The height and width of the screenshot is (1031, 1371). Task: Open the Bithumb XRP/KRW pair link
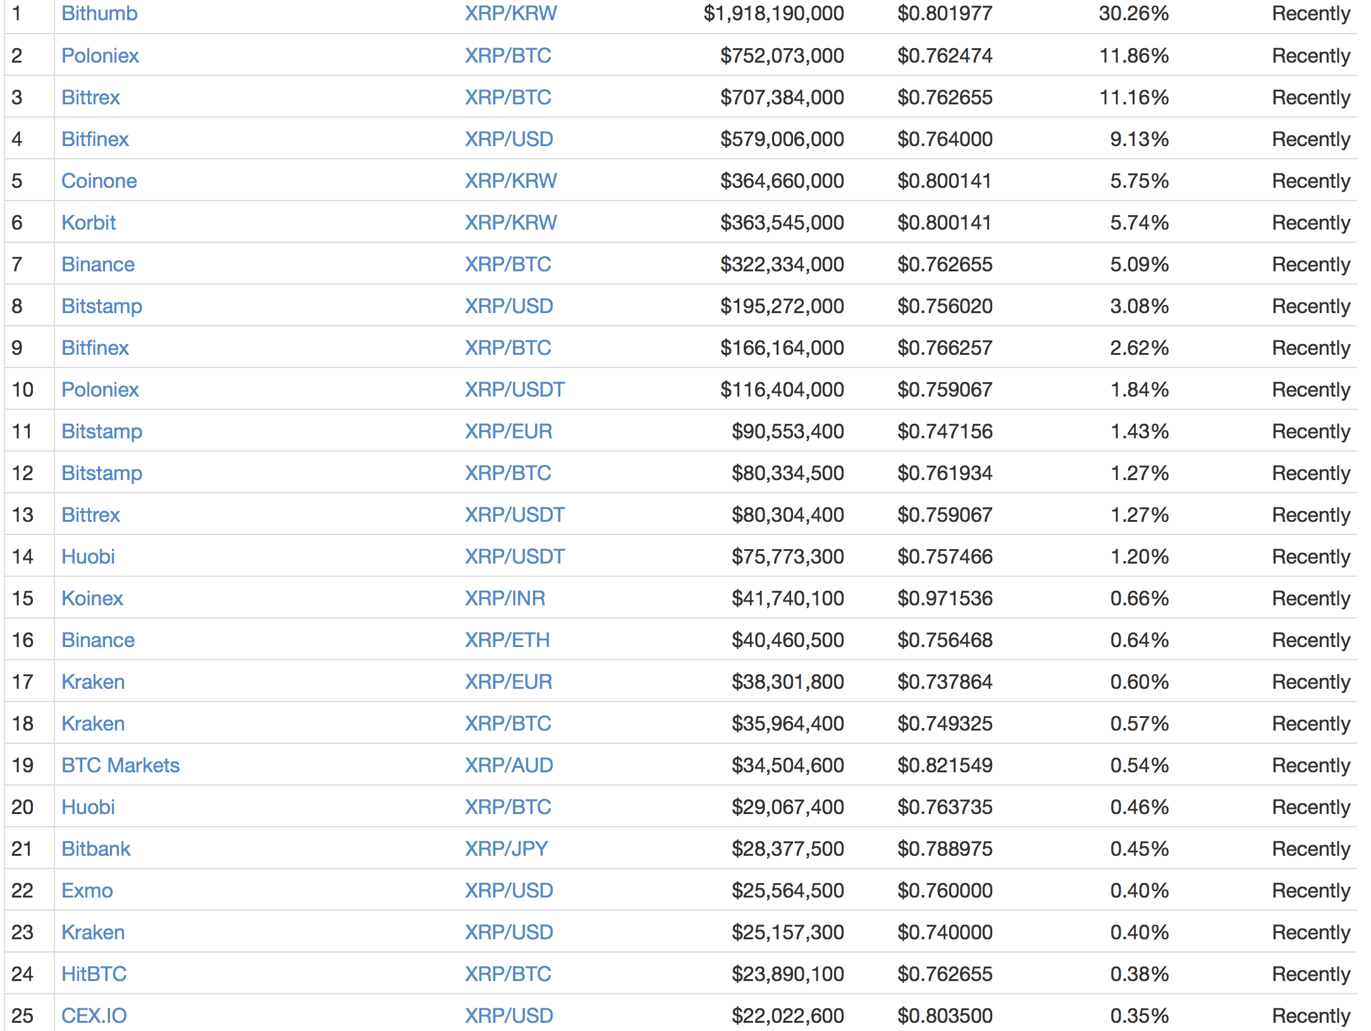point(510,13)
